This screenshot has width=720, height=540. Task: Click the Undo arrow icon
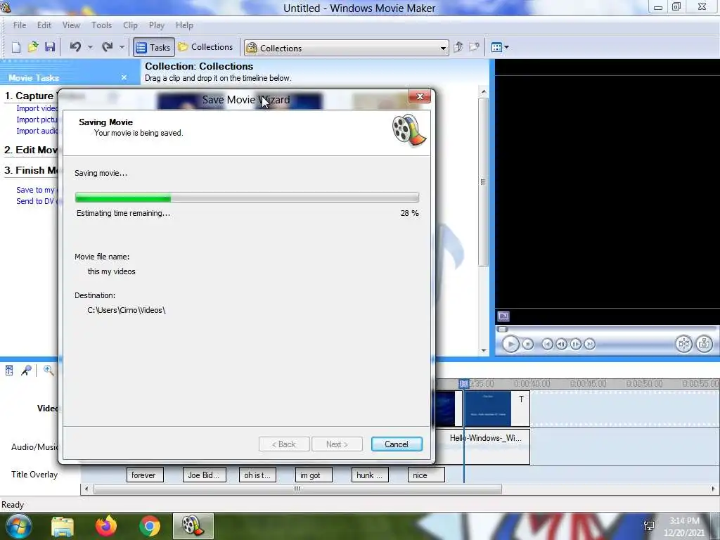75,47
